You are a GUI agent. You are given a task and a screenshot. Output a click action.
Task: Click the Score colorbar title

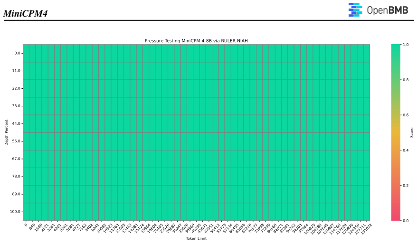tap(412, 132)
